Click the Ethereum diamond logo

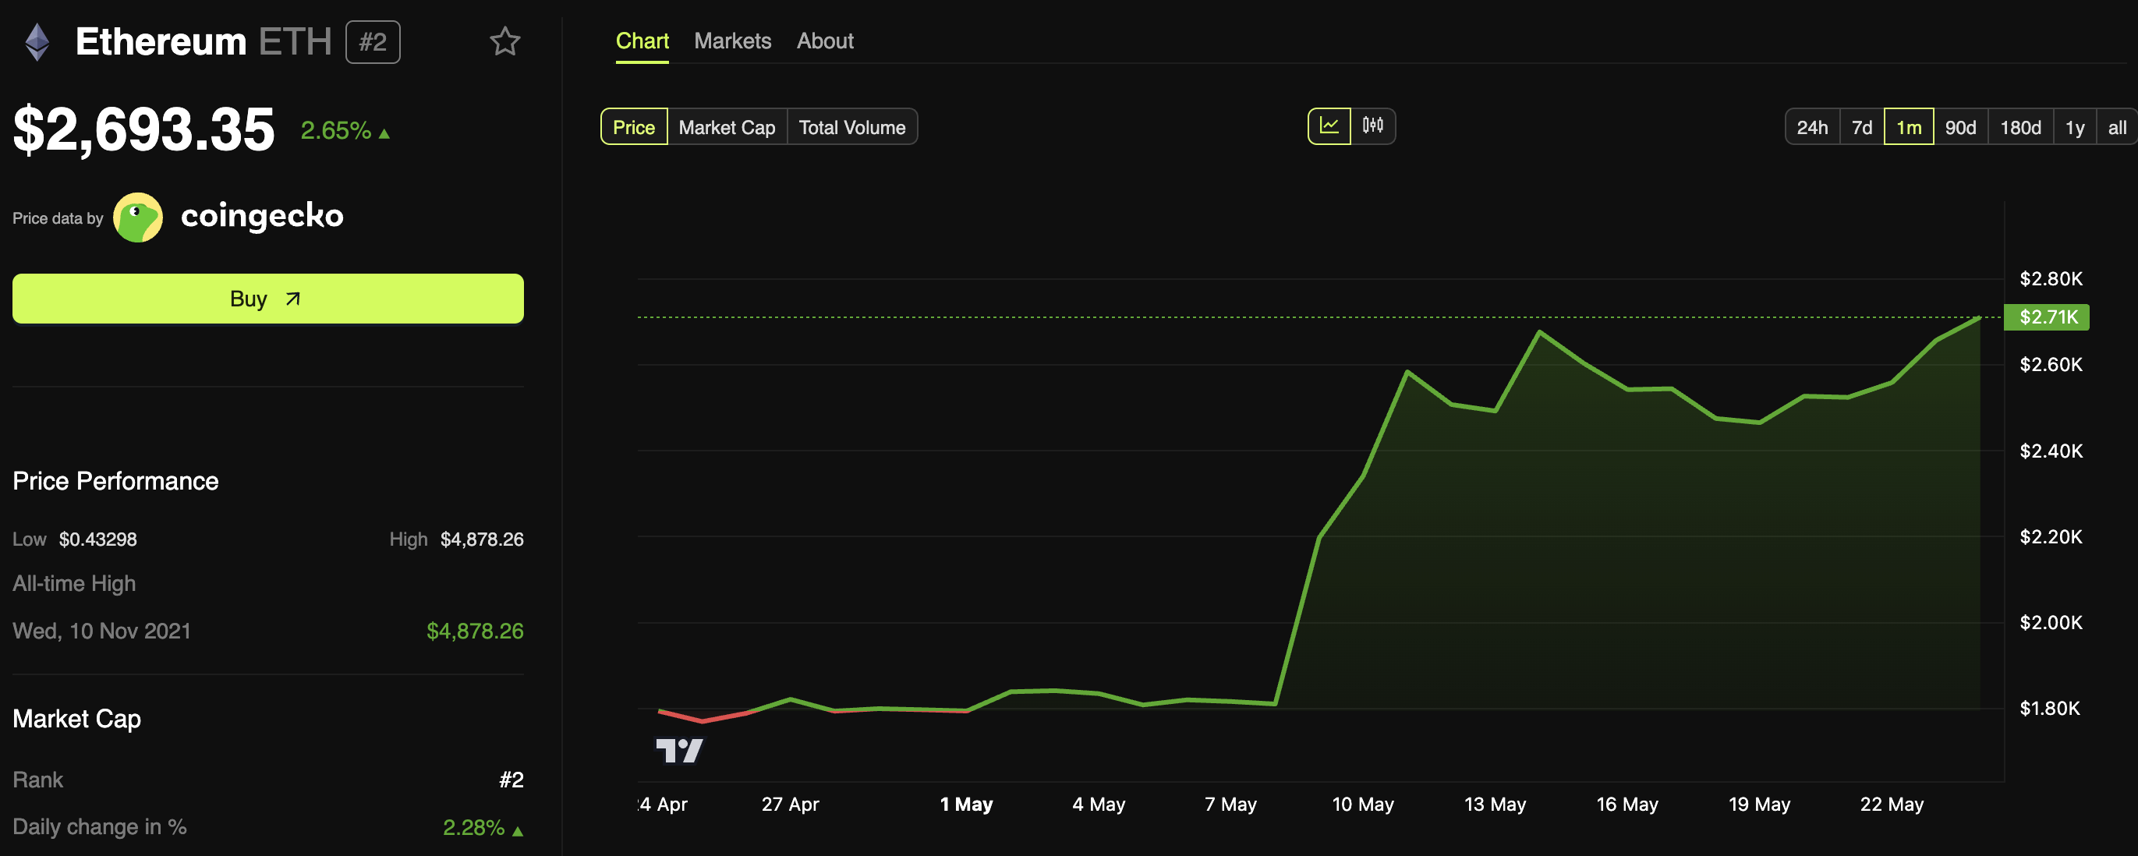pos(37,41)
